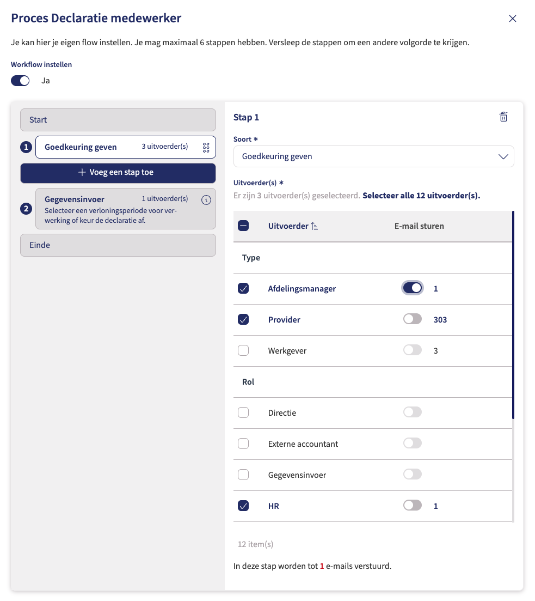Click the Start item in the workflow list
Viewport: 535px width, 601px height.
click(118, 119)
